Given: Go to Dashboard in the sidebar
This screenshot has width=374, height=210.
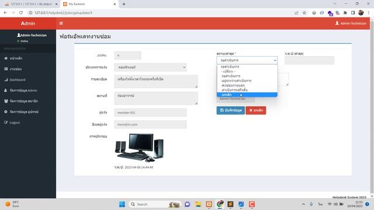Looking at the screenshot, I should [x=28, y=80].
